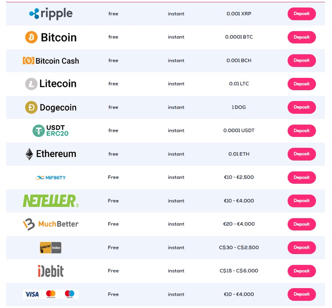Deposit via Ethereum
This screenshot has height=308, width=332.
[x=301, y=154]
